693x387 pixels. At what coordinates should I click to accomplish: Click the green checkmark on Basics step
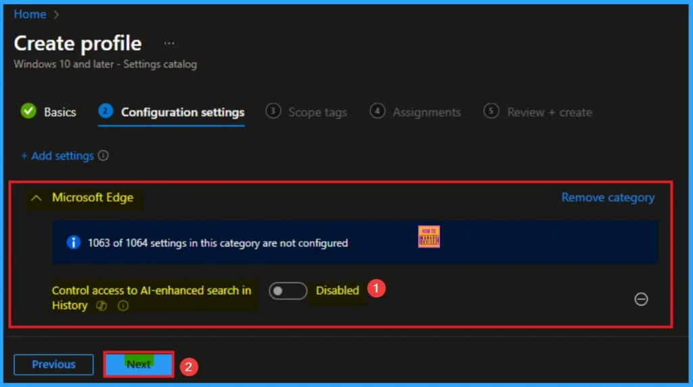tap(28, 111)
